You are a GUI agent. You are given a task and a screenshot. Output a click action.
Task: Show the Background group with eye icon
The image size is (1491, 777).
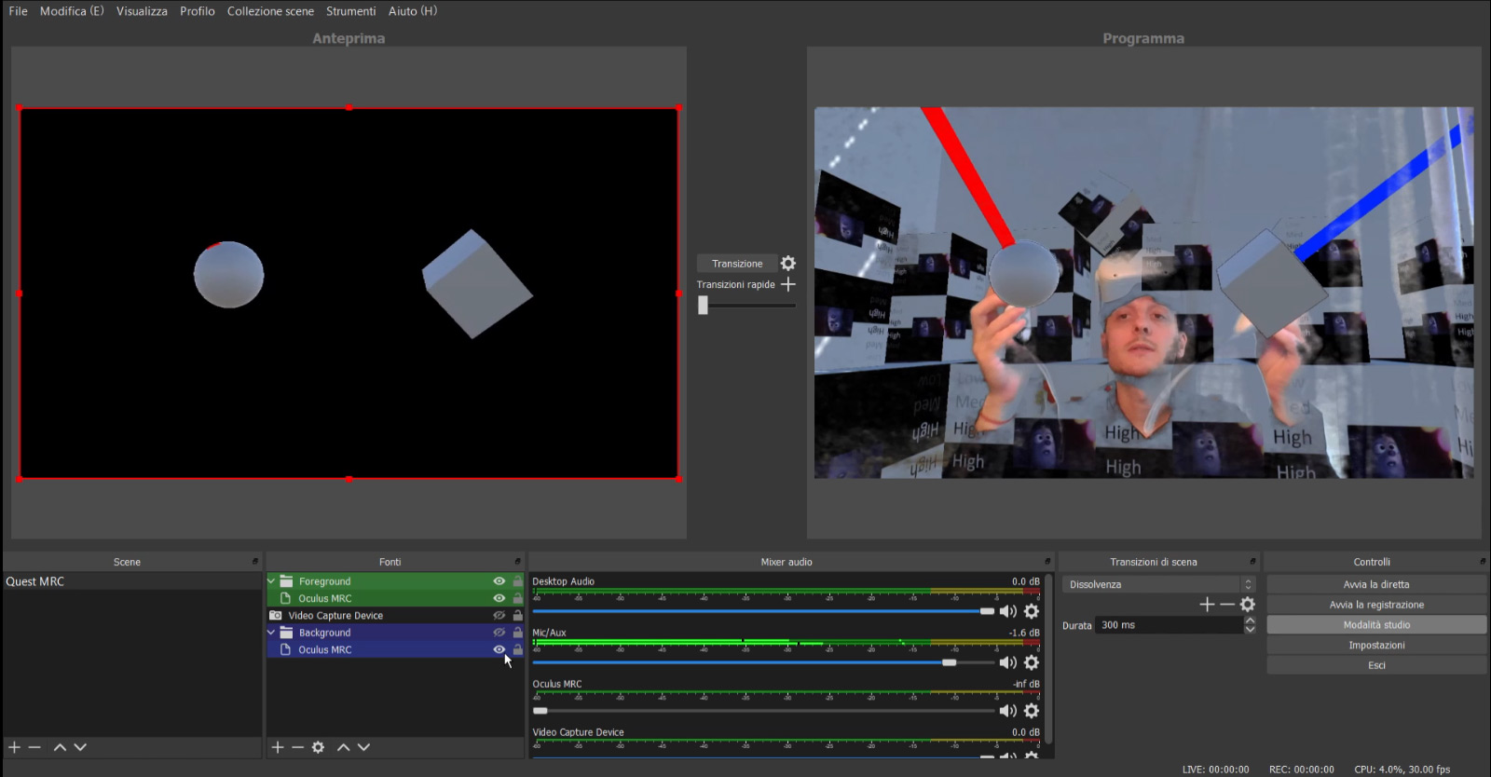click(x=499, y=633)
